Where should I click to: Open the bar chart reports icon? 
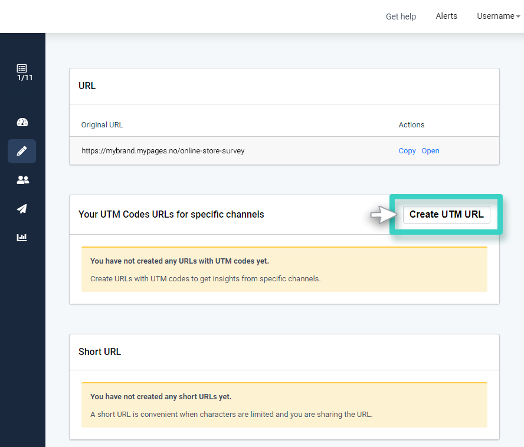22,238
